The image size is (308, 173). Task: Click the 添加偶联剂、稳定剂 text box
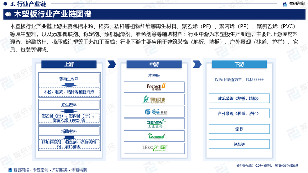(x=69, y=144)
